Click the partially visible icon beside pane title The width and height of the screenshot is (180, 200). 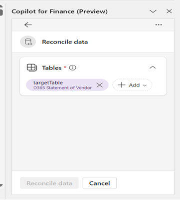pos(1,10)
